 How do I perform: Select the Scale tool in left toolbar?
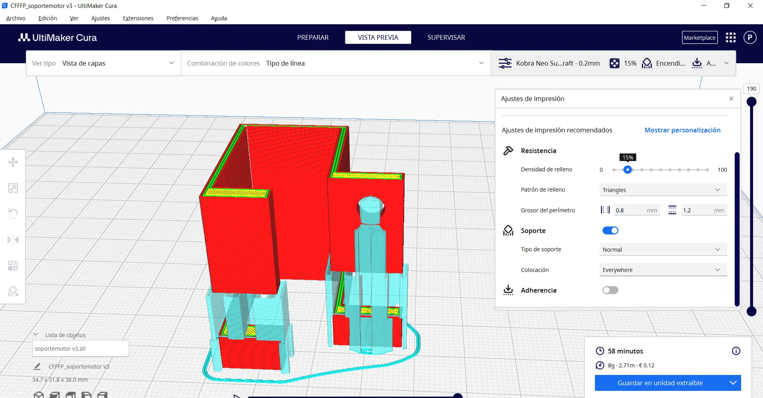13,188
